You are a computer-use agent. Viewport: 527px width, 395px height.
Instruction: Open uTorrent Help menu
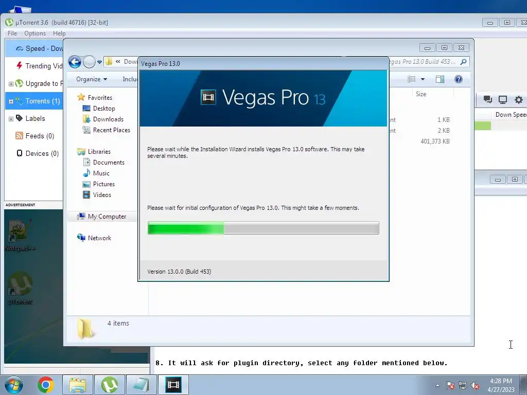coord(59,33)
